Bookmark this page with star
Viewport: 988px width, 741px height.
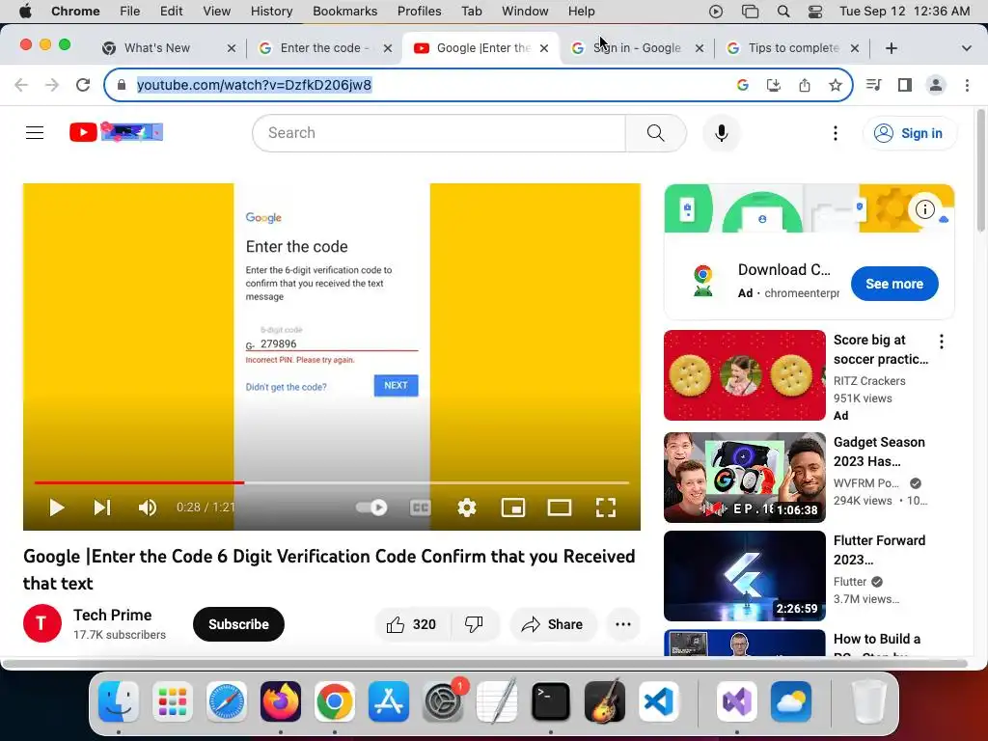836,85
